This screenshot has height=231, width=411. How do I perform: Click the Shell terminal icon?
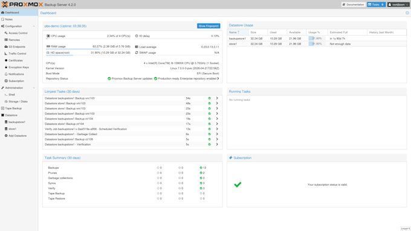(x=6, y=95)
